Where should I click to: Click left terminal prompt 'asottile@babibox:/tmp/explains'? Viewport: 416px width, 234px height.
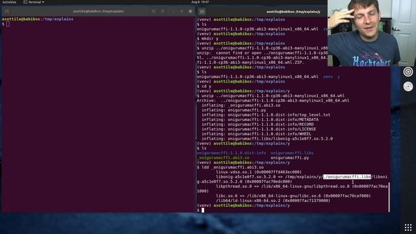38,19
